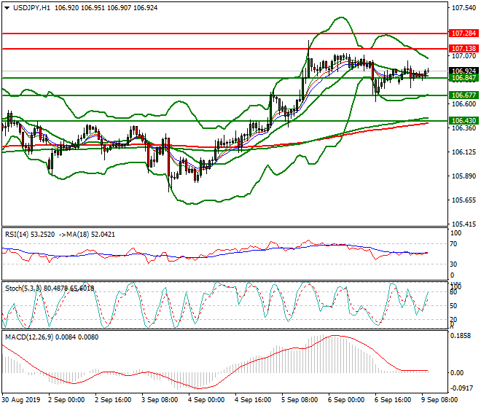Select the green 106.430 support price label

pos(464,121)
